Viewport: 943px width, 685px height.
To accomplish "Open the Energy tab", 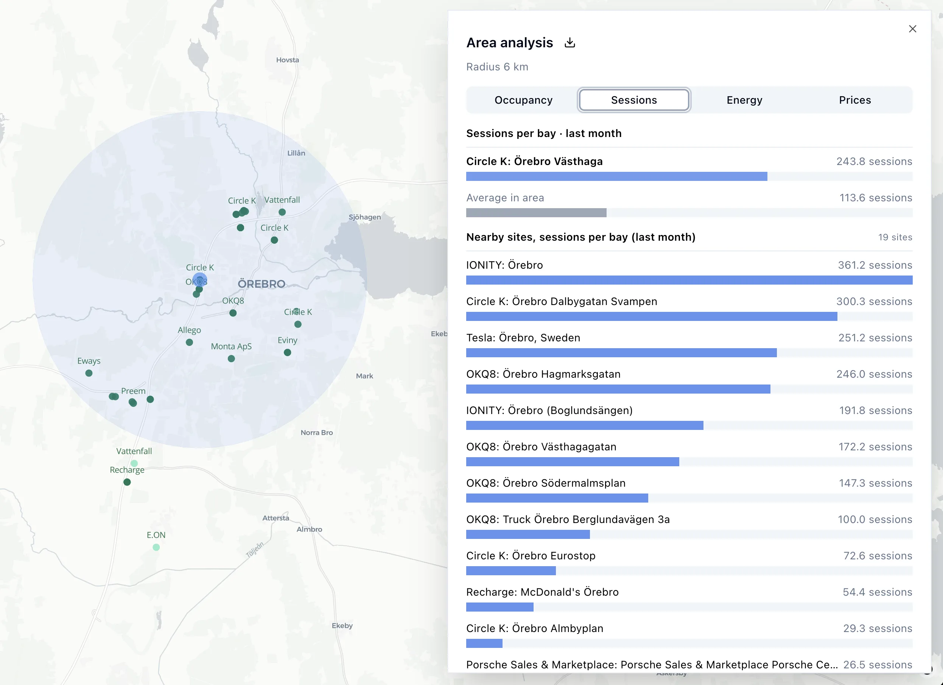I will coord(744,100).
